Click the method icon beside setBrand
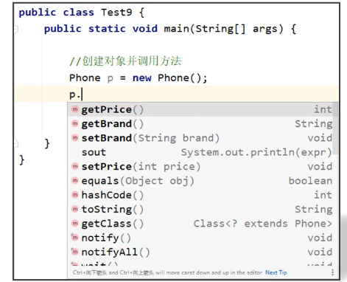 pyautogui.click(x=75, y=138)
